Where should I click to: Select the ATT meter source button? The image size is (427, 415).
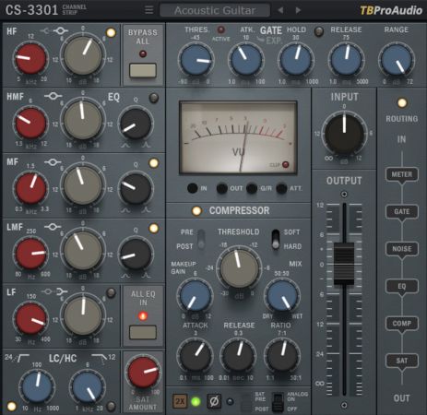281,188
